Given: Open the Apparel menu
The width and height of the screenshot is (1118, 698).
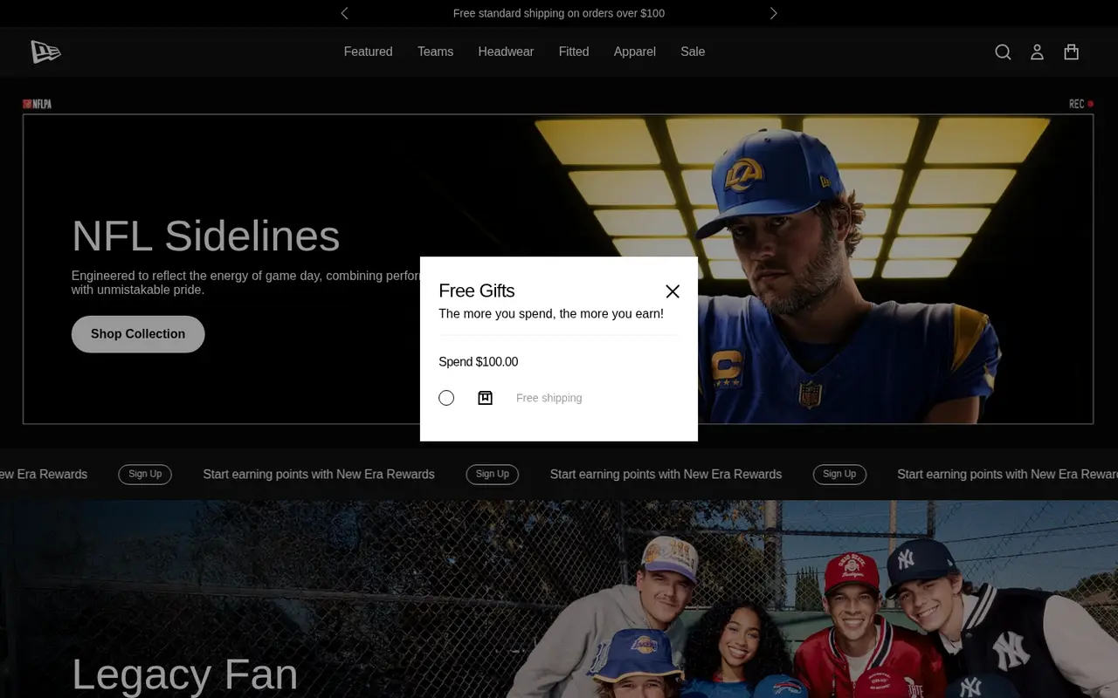Looking at the screenshot, I should (x=634, y=51).
